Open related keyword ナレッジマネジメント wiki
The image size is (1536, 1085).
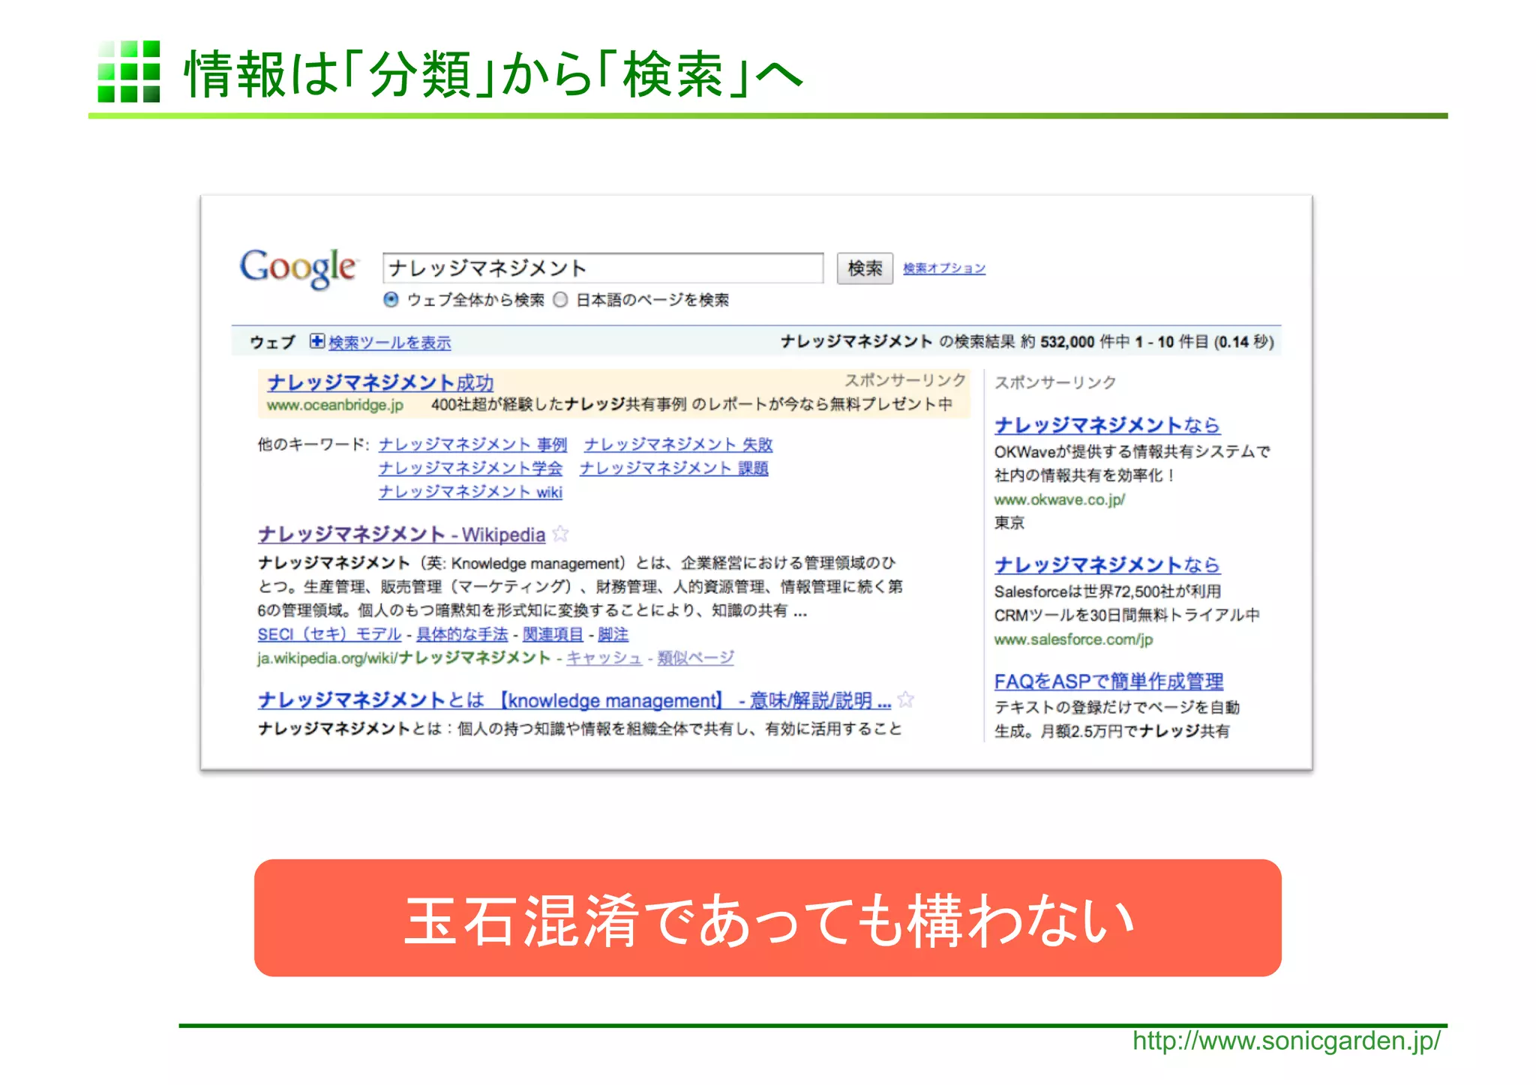[x=470, y=492]
